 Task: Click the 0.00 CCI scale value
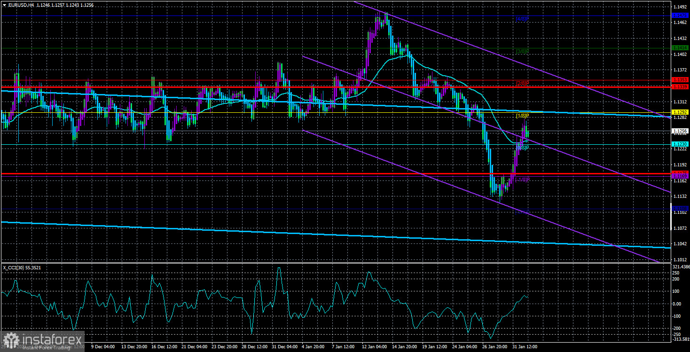pyautogui.click(x=678, y=304)
